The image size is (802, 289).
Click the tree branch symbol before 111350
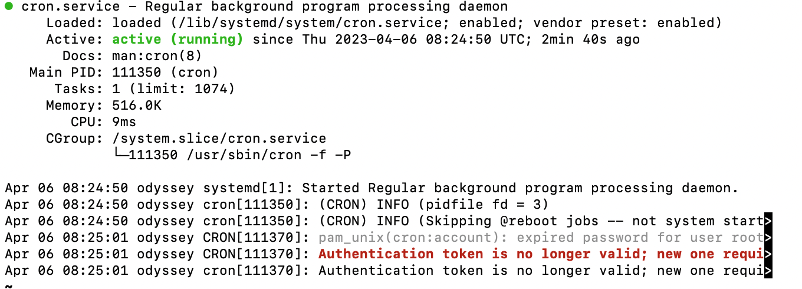(x=120, y=155)
